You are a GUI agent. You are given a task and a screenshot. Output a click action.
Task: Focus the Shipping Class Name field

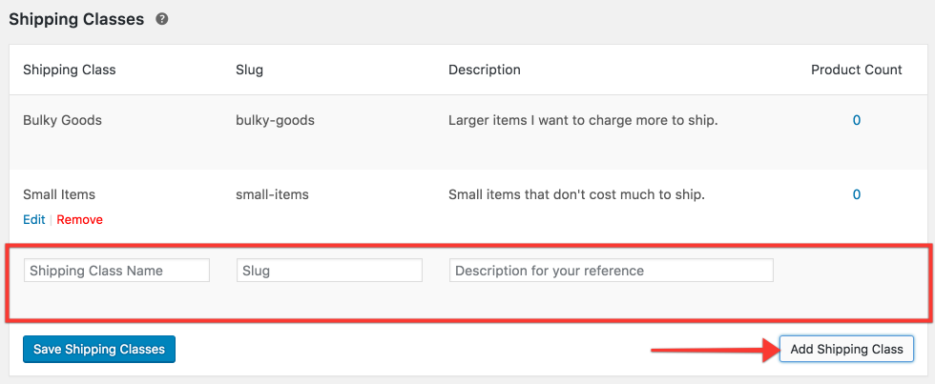(116, 271)
